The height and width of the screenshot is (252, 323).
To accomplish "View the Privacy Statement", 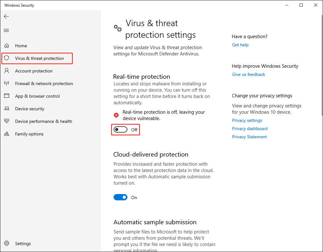I will [x=249, y=137].
